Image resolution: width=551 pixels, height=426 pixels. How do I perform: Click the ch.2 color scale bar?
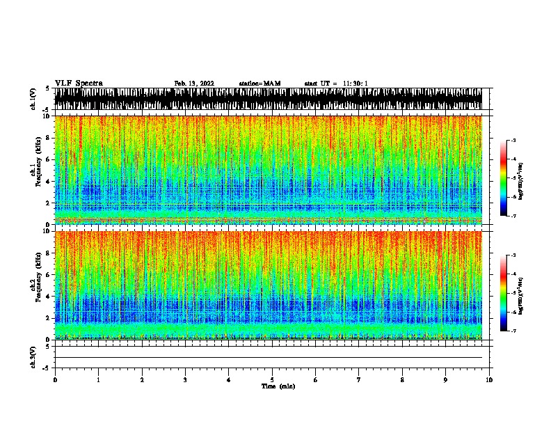click(504, 293)
